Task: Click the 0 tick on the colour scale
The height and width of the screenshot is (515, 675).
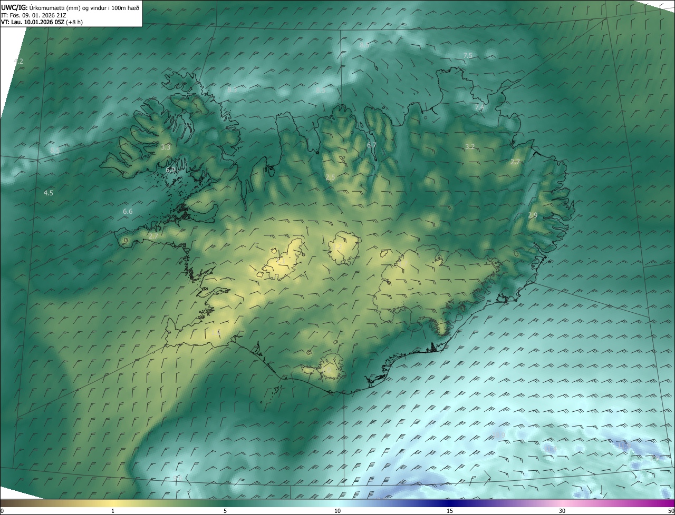Action: pyautogui.click(x=2, y=511)
